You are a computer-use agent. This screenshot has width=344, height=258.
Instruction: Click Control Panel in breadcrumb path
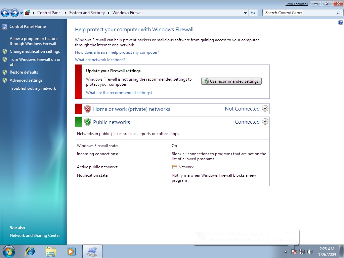(49, 13)
